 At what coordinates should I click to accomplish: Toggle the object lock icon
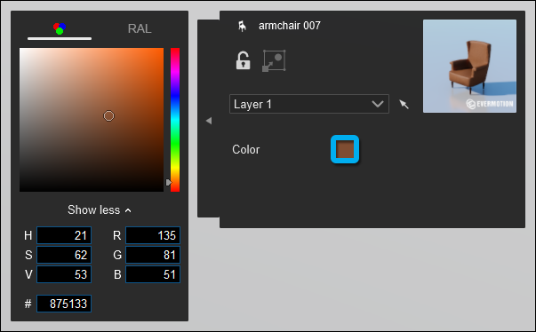point(243,60)
